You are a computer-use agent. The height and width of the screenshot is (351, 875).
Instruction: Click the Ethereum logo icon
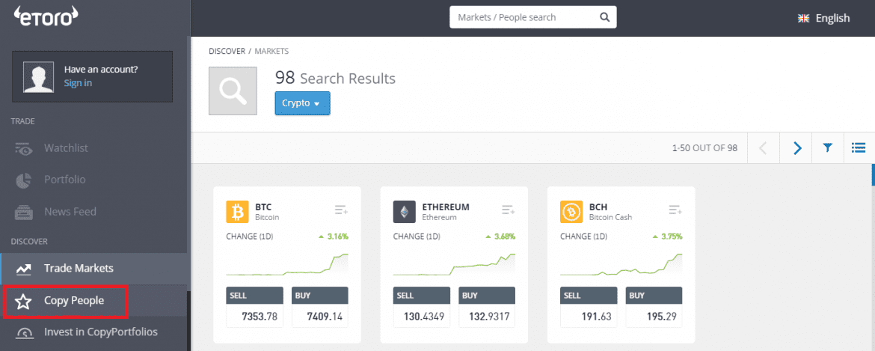coord(405,212)
